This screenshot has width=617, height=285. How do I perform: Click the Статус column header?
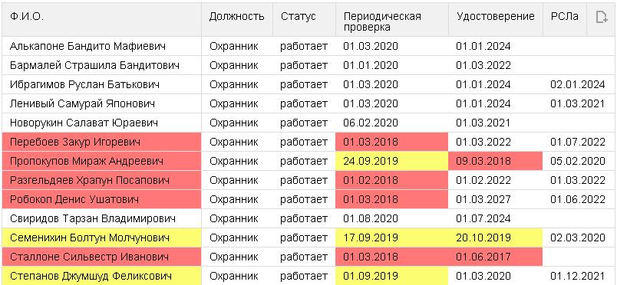click(x=304, y=20)
